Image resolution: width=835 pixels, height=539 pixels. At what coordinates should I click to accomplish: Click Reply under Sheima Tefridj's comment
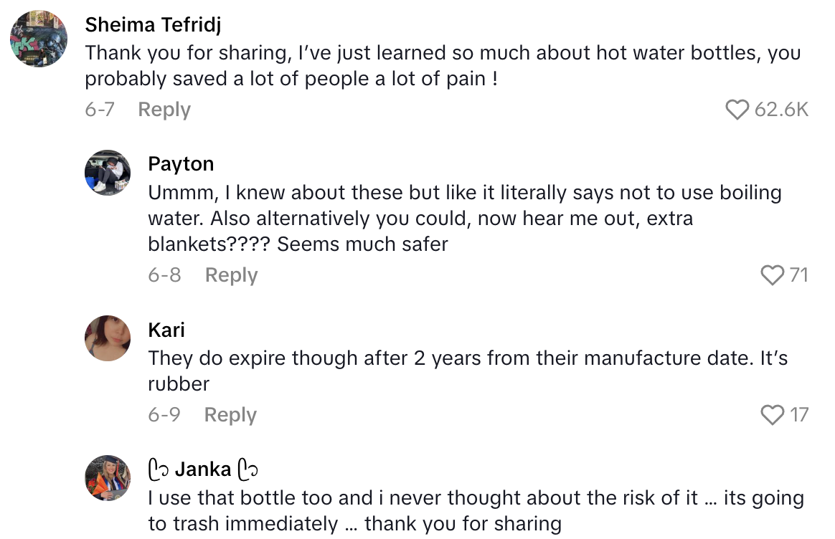tap(164, 109)
